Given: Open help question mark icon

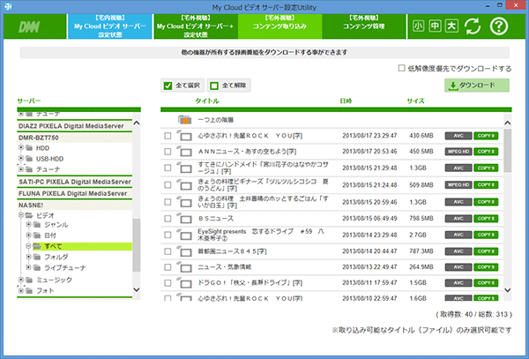Looking at the screenshot, I should [x=499, y=26].
